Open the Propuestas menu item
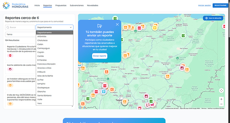The height and width of the screenshot is (123, 230). (x=61, y=5)
